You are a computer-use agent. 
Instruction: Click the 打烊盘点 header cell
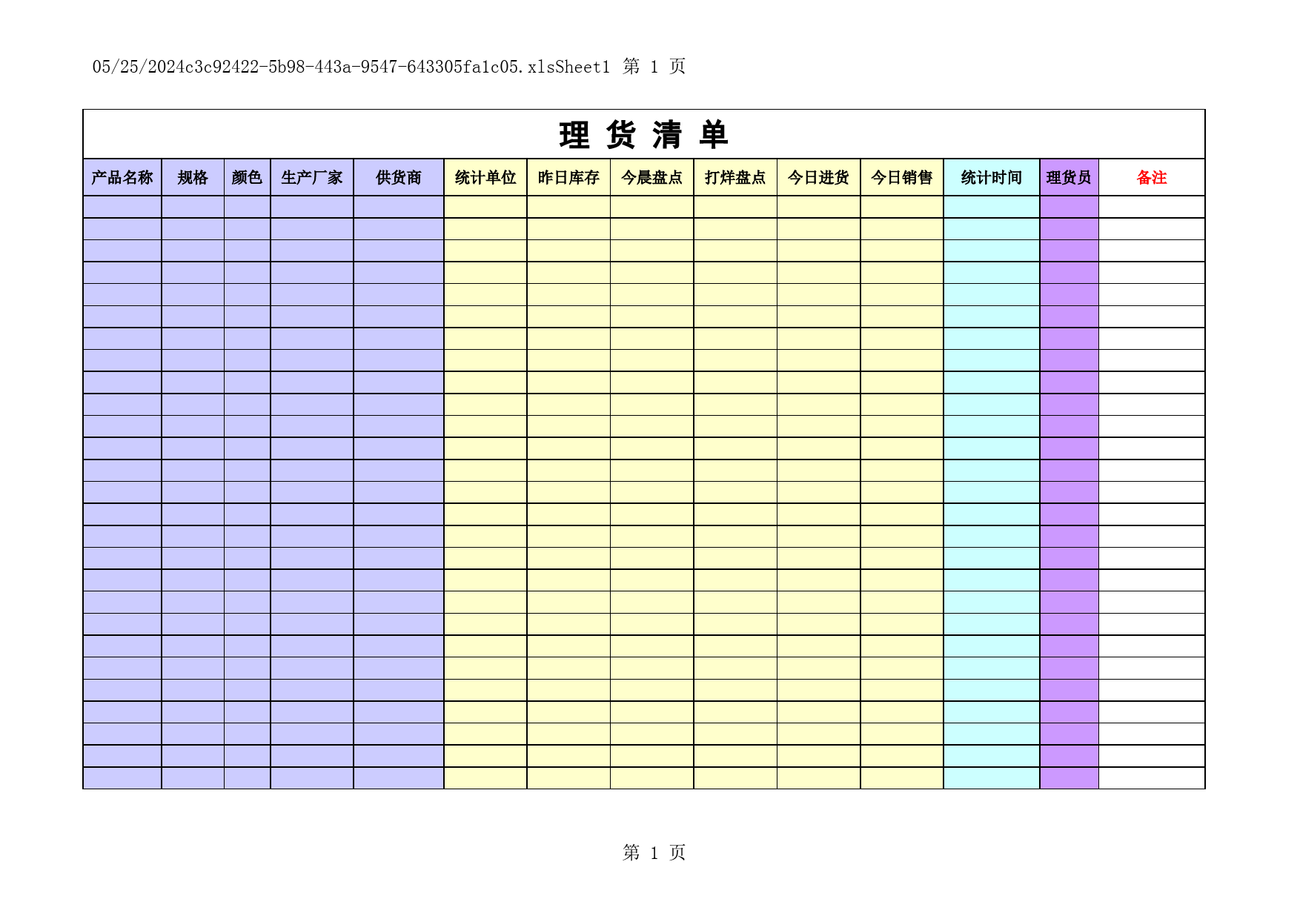click(735, 177)
